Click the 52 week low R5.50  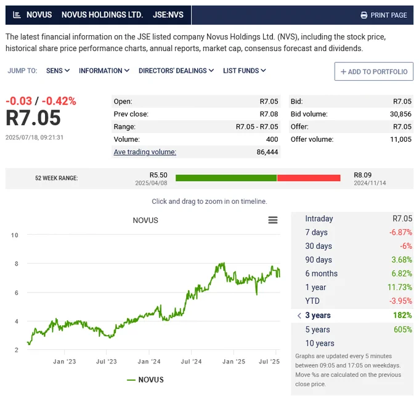[158, 175]
